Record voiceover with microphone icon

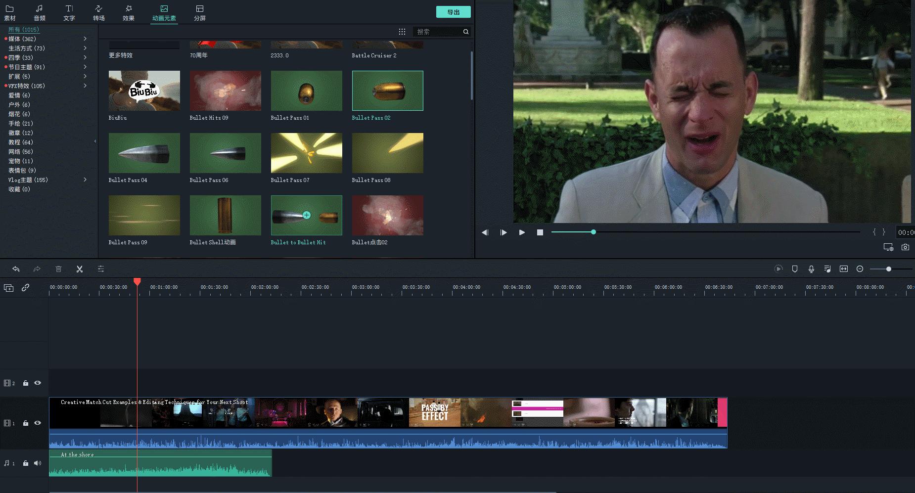[x=811, y=269]
